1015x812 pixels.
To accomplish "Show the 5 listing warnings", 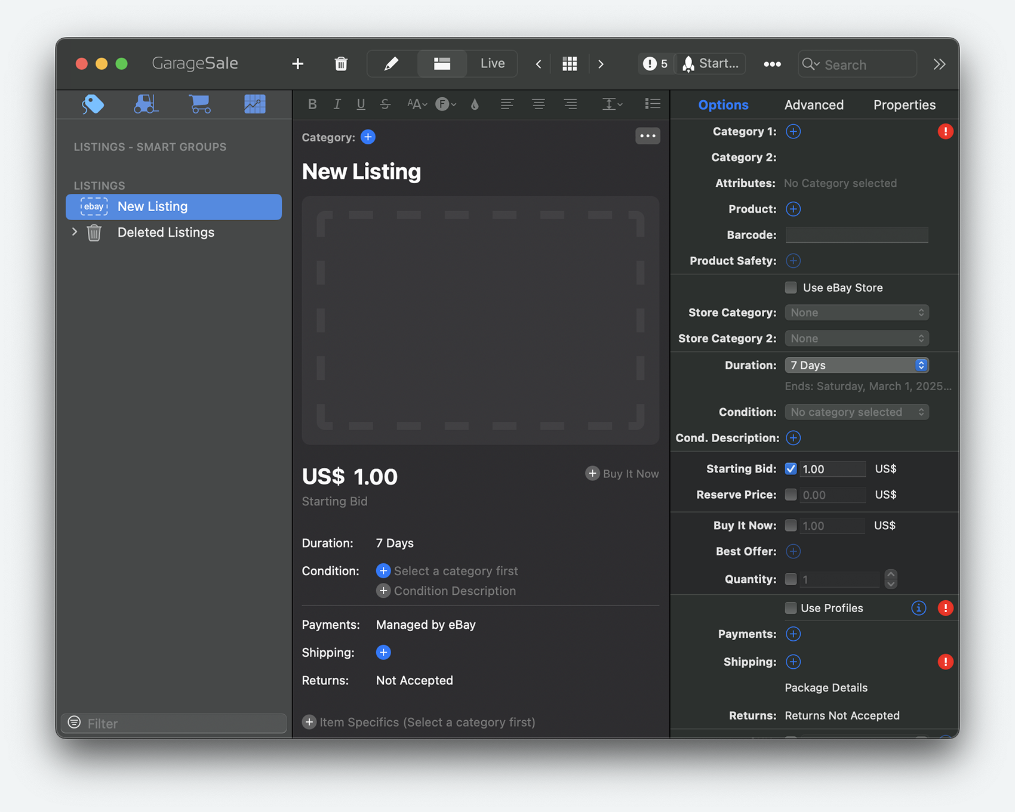I will (x=655, y=64).
